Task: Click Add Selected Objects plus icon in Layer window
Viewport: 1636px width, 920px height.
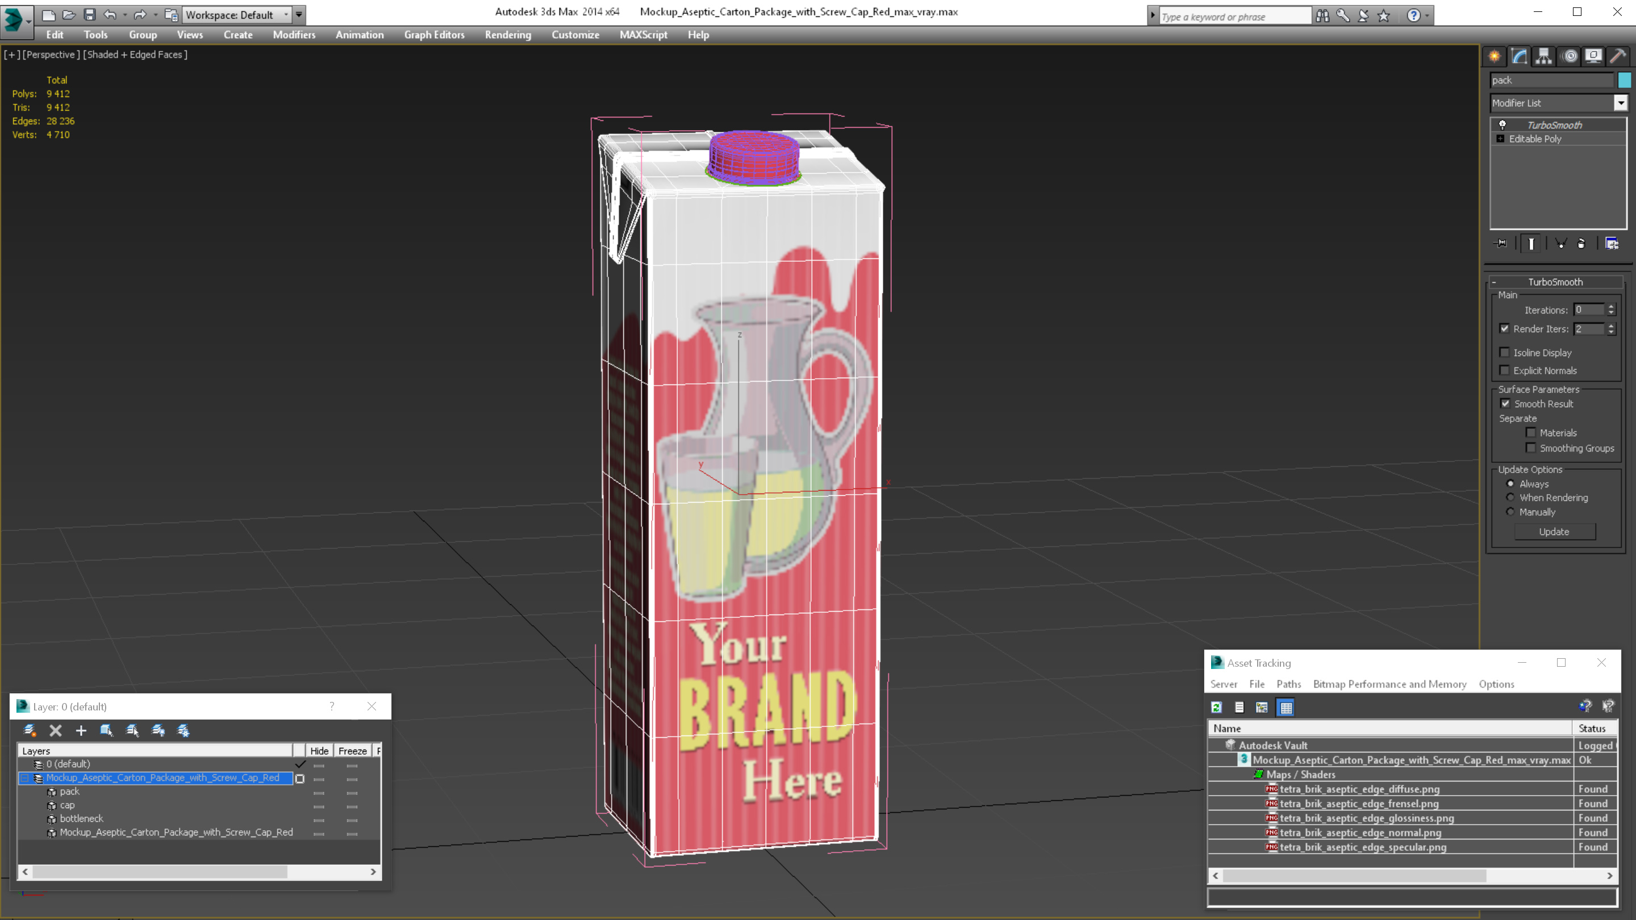Action: [x=81, y=730]
